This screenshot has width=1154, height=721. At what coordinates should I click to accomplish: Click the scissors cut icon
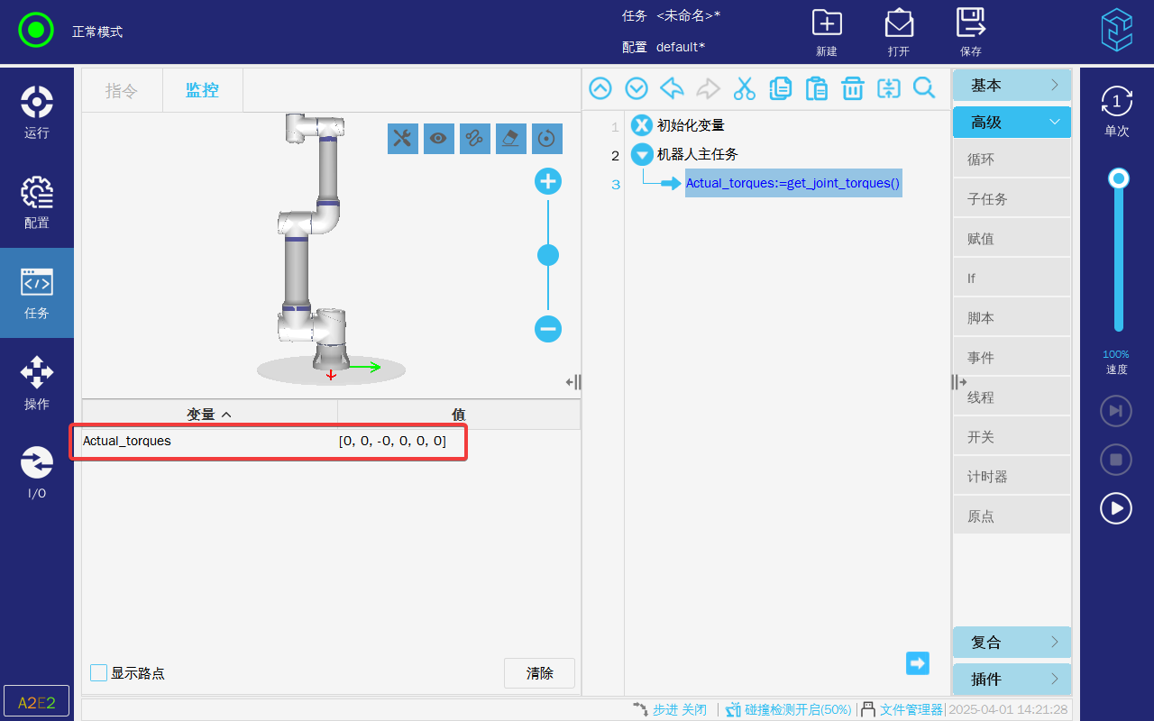744,88
